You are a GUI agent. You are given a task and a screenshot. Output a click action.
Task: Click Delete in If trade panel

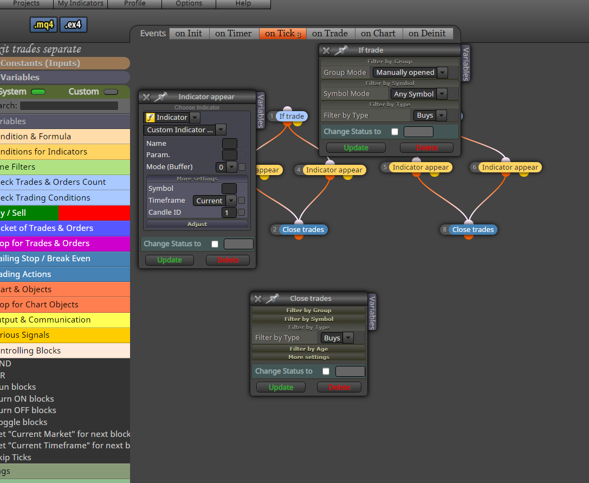[x=427, y=148]
